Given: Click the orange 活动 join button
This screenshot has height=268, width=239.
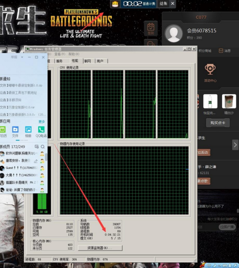Looking at the screenshot, I should click(204, 152).
